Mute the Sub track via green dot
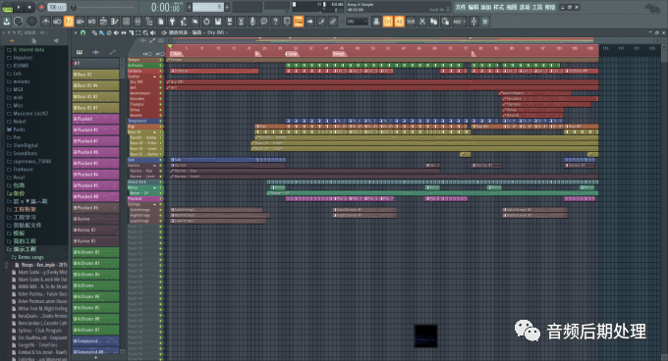The image size is (668, 361). 160,160
